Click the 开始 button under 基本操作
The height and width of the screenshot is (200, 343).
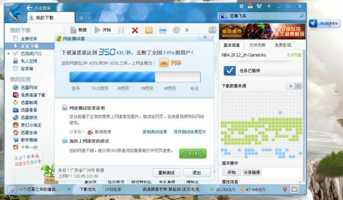click(x=231, y=173)
